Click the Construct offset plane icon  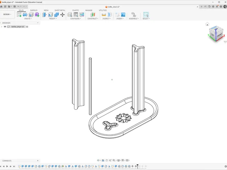93,15
